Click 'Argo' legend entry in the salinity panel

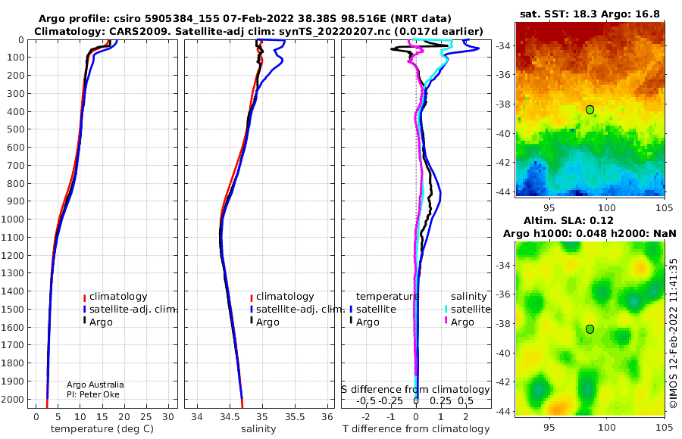(267, 322)
